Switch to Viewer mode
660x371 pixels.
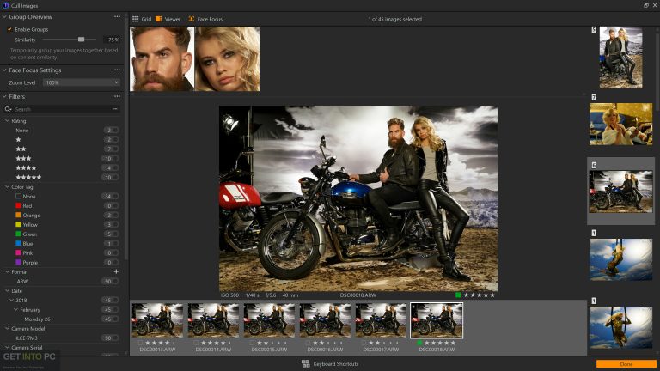168,18
